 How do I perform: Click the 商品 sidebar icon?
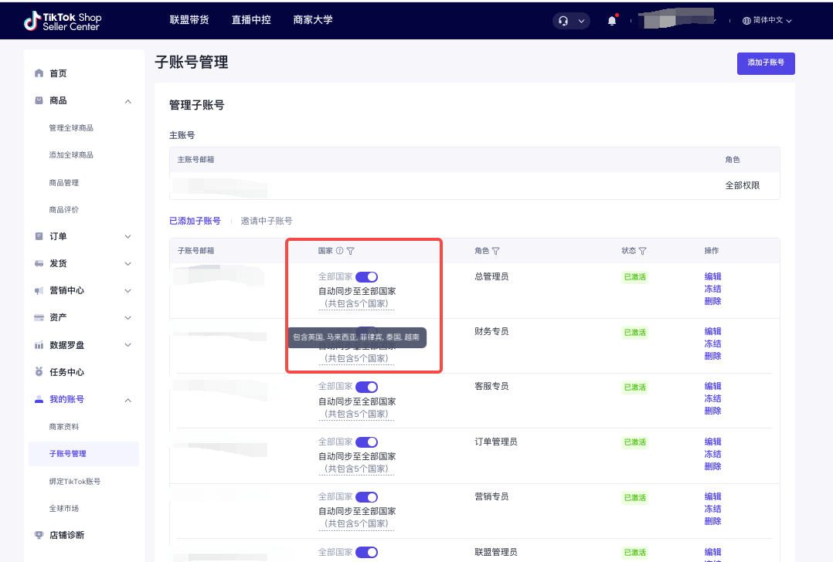[39, 100]
